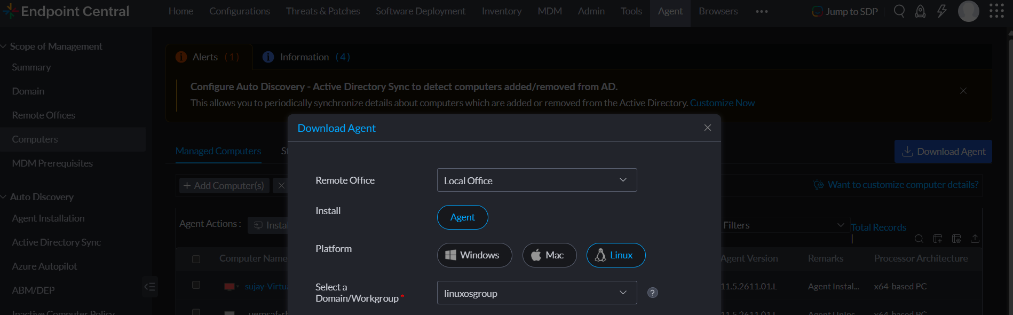Switch to the Information tab
Image resolution: width=1013 pixels, height=315 pixels.
(306, 57)
